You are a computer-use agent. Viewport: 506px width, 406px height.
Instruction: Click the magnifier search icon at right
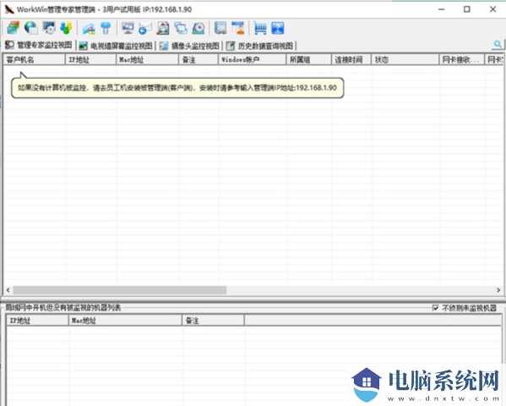point(498,44)
